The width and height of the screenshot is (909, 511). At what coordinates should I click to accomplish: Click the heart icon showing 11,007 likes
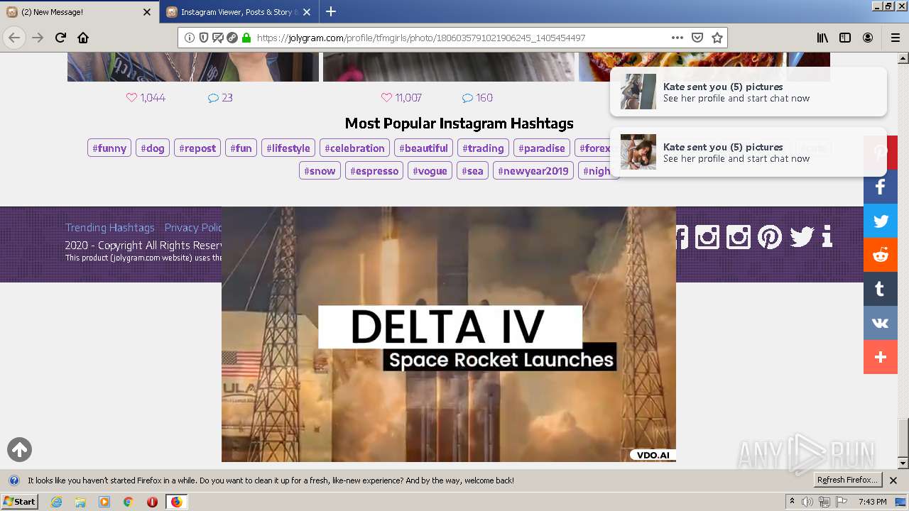click(386, 98)
